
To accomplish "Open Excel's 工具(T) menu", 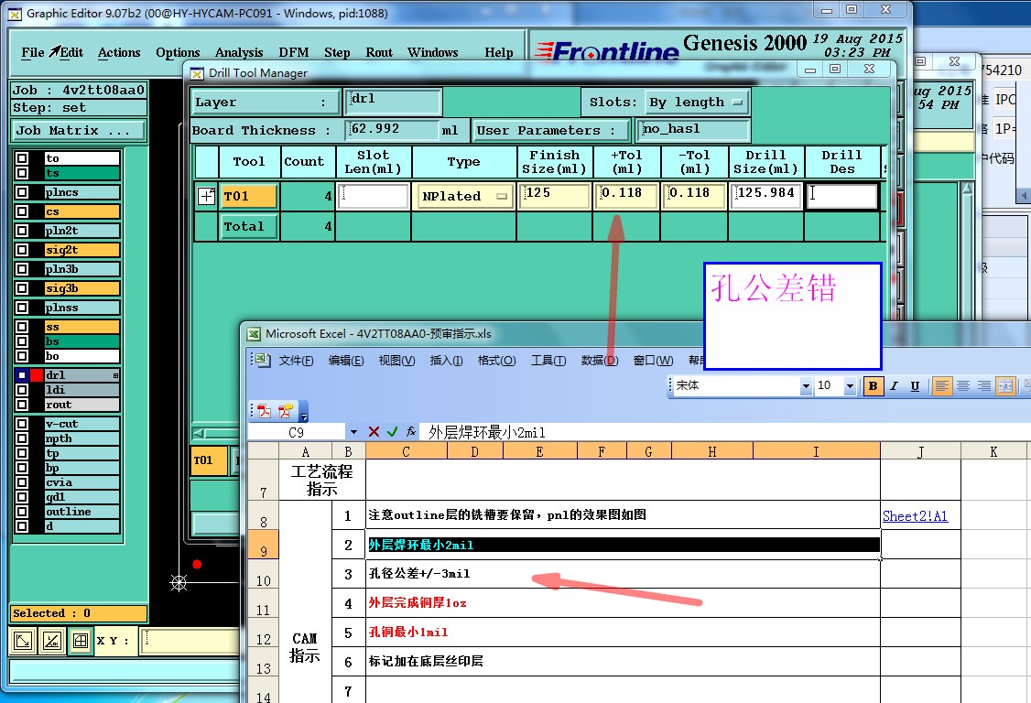I will [548, 361].
